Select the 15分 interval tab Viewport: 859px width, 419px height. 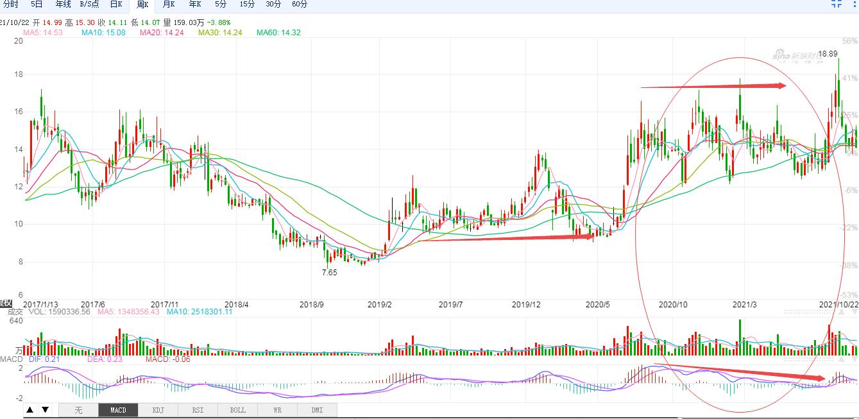coord(247,4)
